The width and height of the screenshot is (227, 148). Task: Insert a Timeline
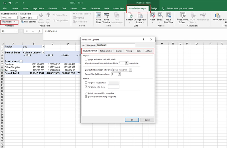pos(106,18)
